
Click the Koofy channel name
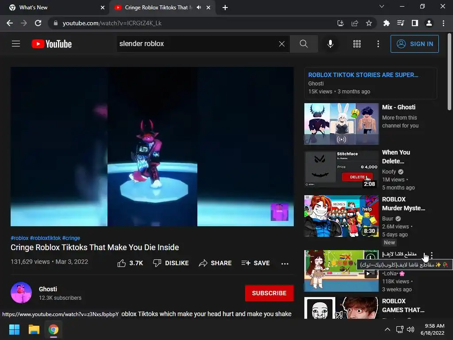coord(389,172)
